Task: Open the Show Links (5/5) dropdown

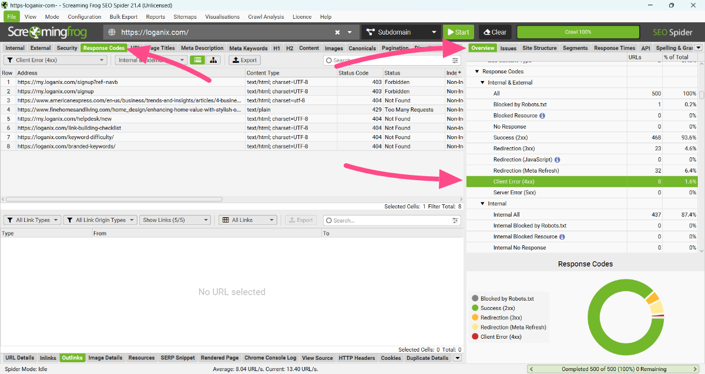Action: tap(174, 220)
